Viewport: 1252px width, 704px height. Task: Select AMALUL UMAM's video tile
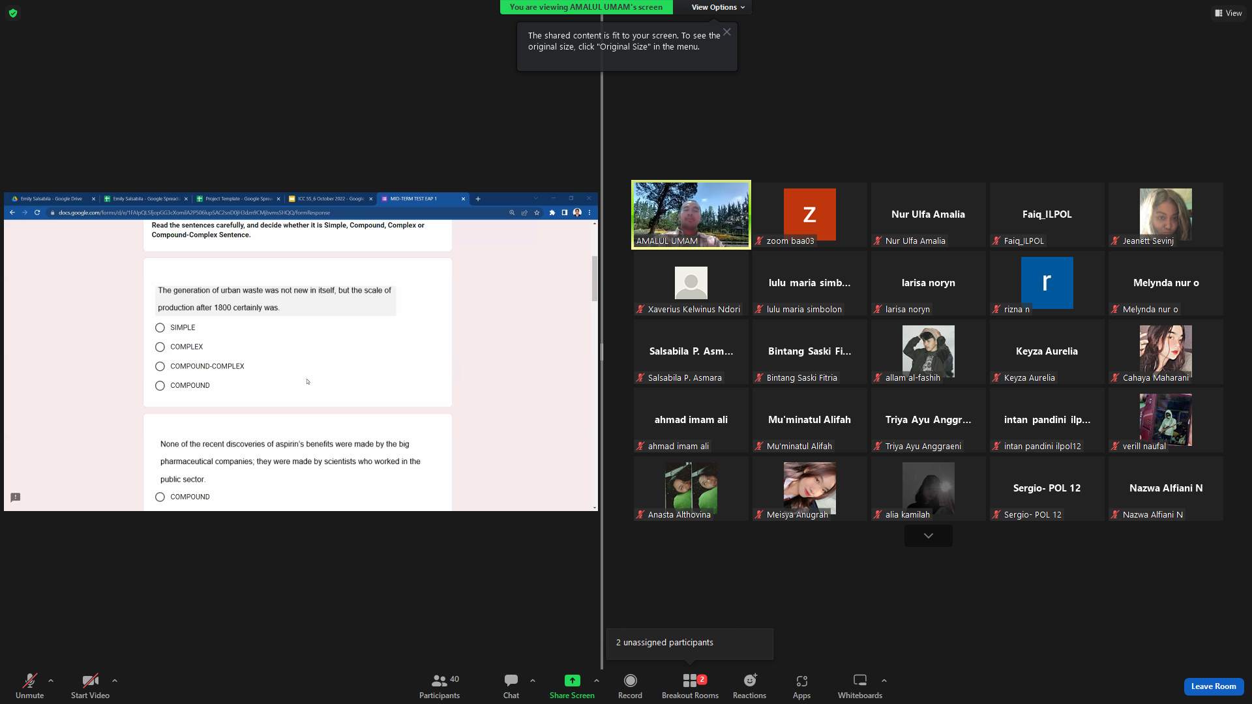click(x=691, y=215)
